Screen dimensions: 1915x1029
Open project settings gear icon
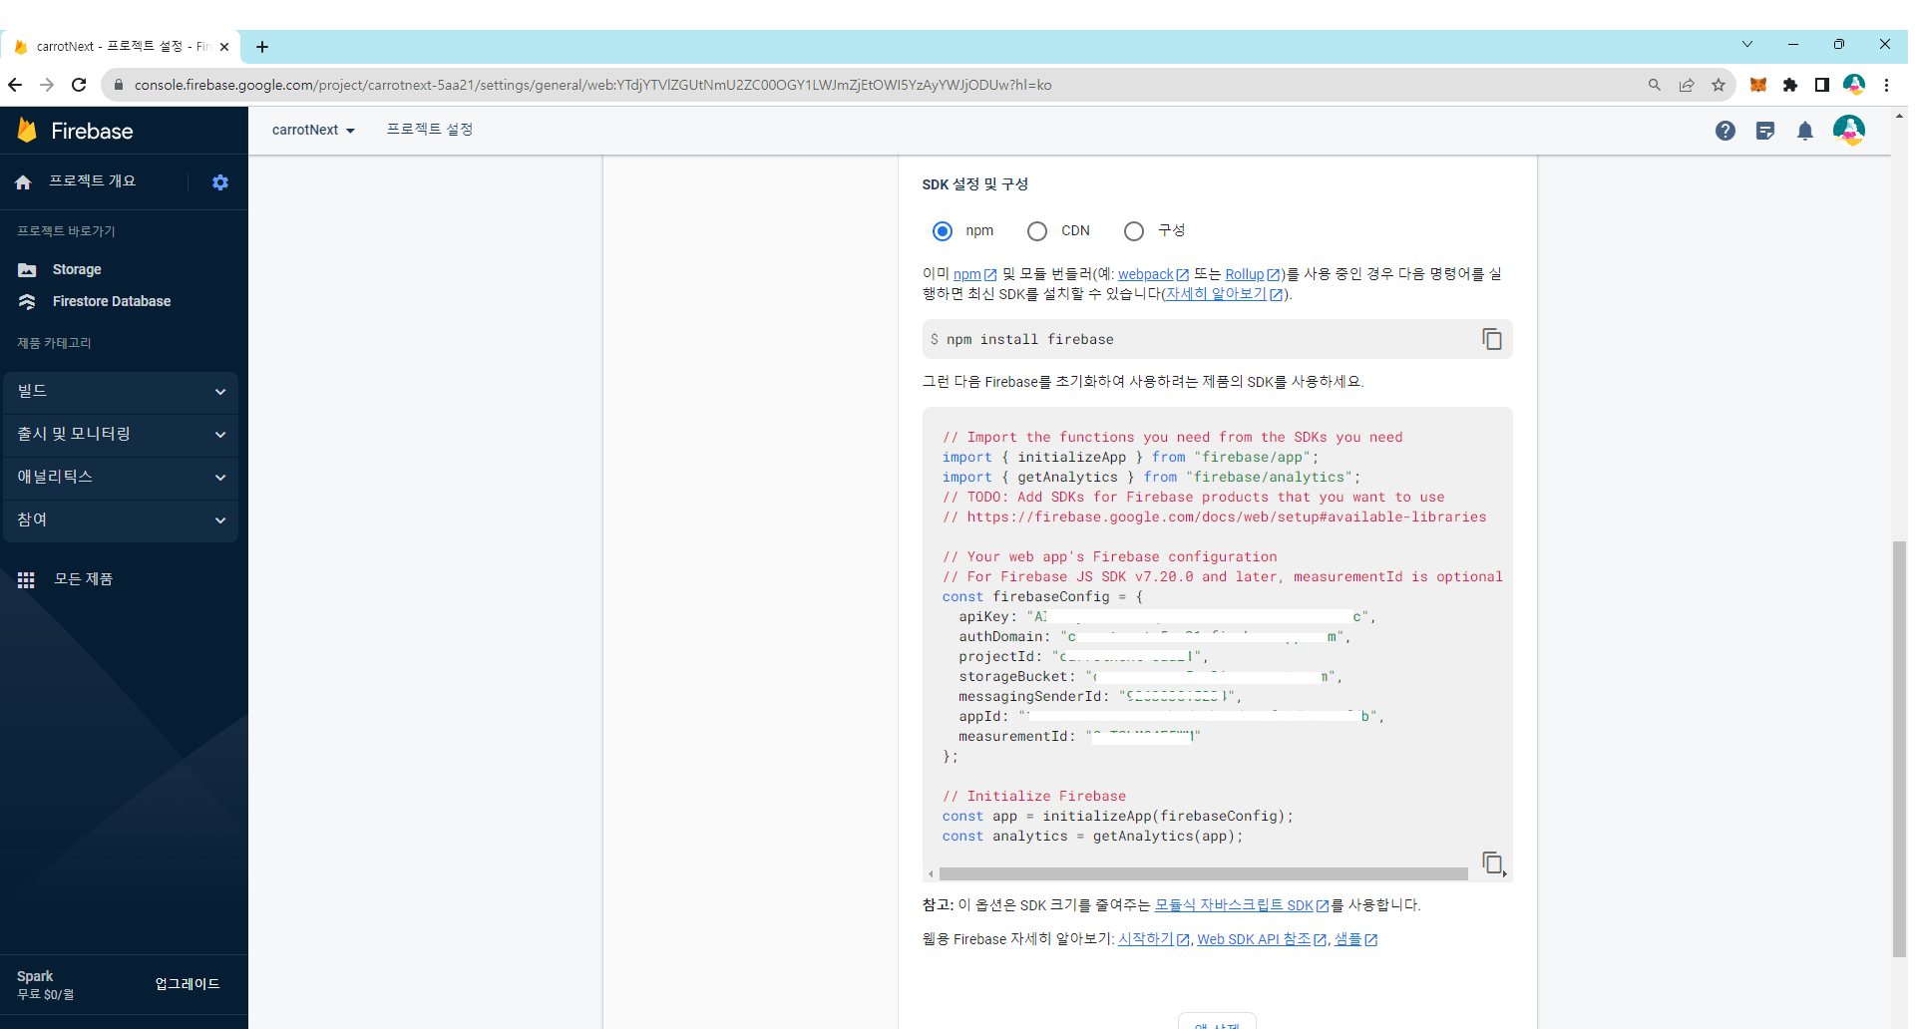pyautogui.click(x=220, y=181)
